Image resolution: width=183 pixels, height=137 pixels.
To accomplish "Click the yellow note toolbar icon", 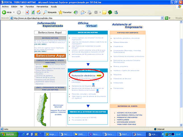I will [104, 12].
